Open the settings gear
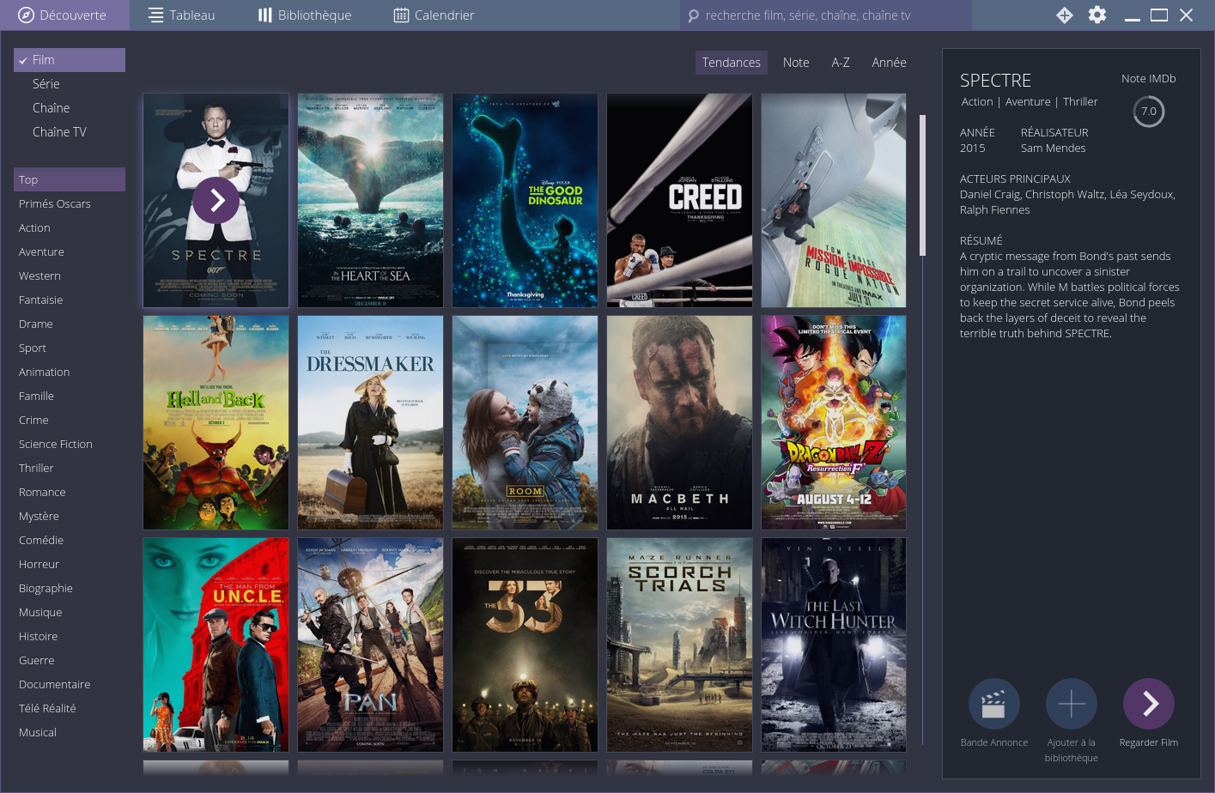The width and height of the screenshot is (1215, 793). pos(1097,15)
